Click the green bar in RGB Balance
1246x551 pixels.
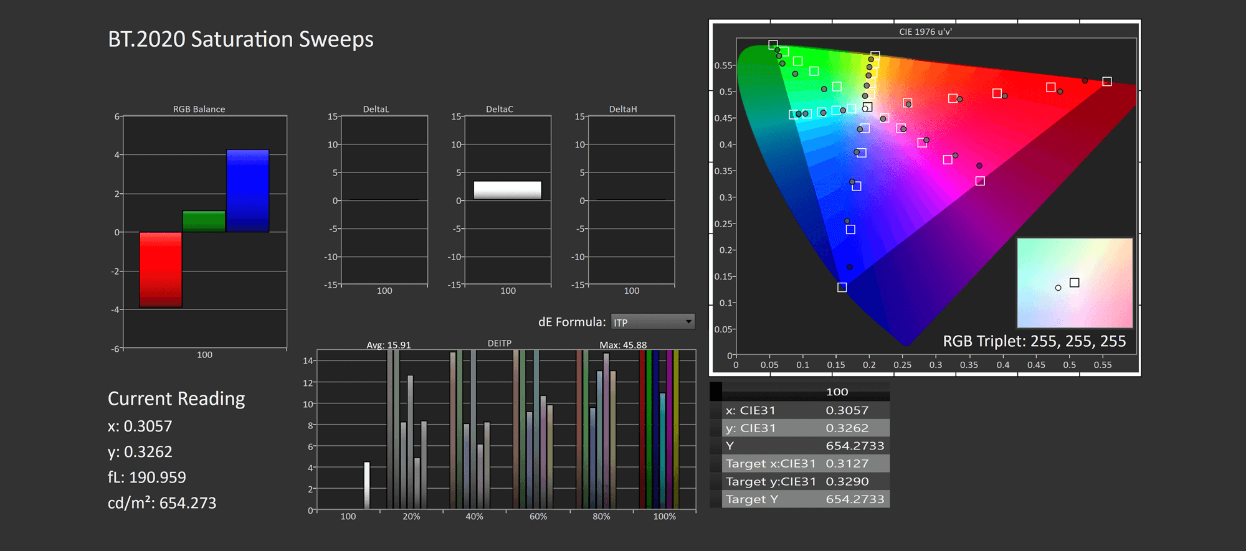tap(204, 221)
